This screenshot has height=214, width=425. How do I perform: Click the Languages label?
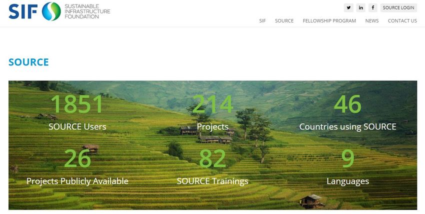(x=348, y=181)
